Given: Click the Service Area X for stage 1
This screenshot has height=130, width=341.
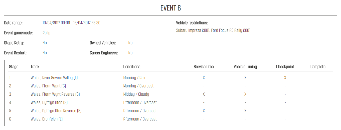Looking at the screenshot, I should (204, 78).
